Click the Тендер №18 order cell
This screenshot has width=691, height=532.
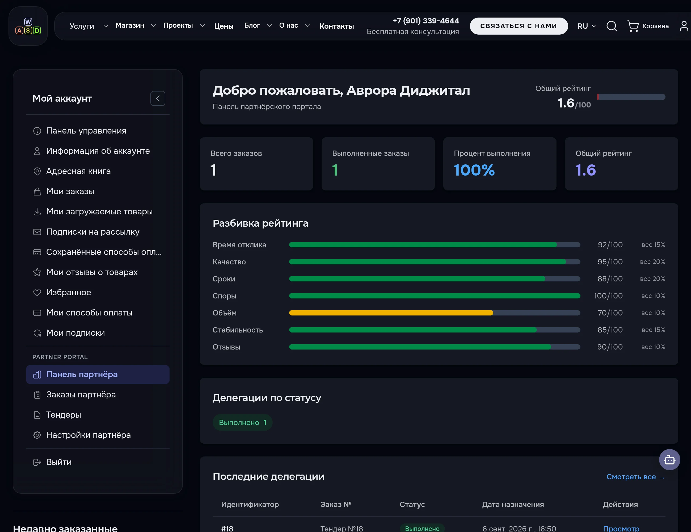click(342, 528)
